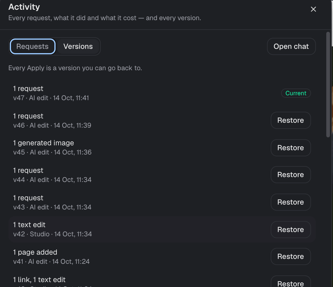The height and width of the screenshot is (287, 333).
Task: Restore version v42 text edit
Action: click(x=291, y=230)
